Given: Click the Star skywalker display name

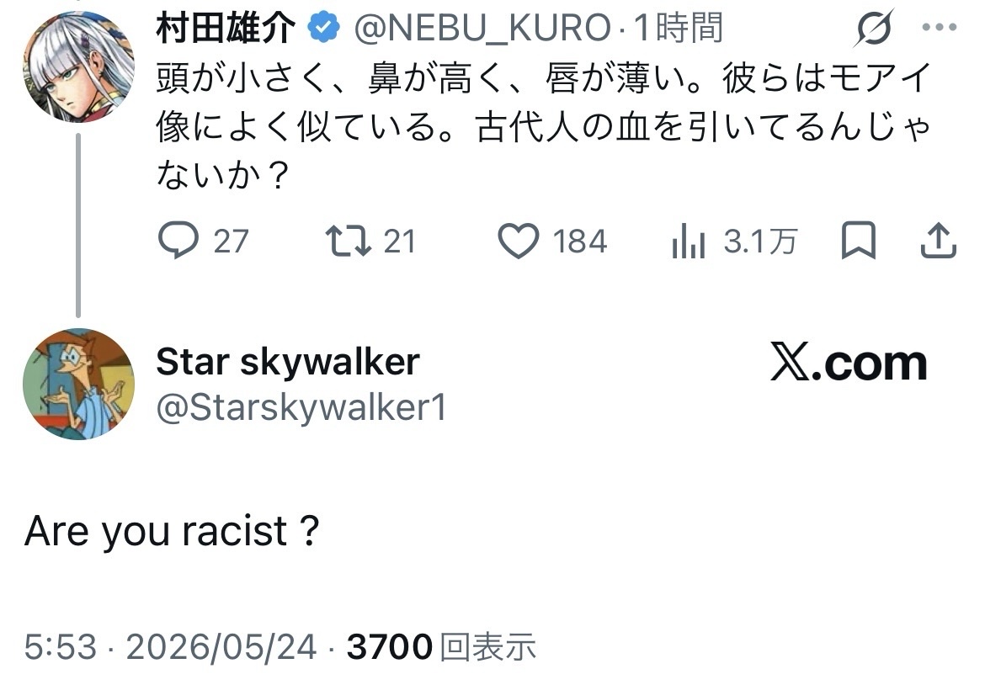Looking at the screenshot, I should pos(288,362).
